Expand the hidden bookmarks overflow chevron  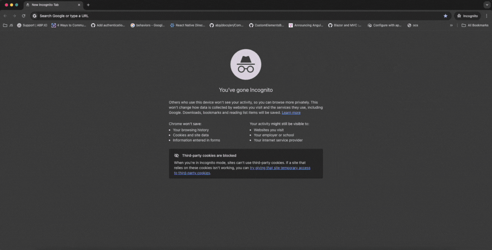coord(451,25)
